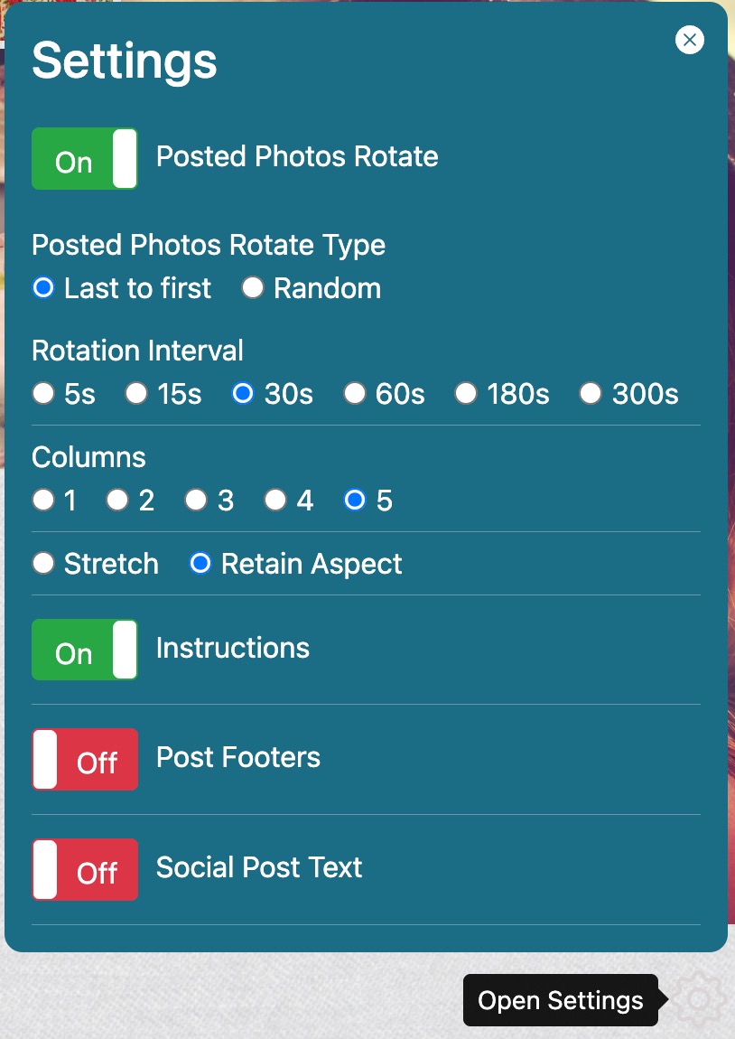Choose 60s as rotation interval
This screenshot has width=735, height=1039.
354,393
